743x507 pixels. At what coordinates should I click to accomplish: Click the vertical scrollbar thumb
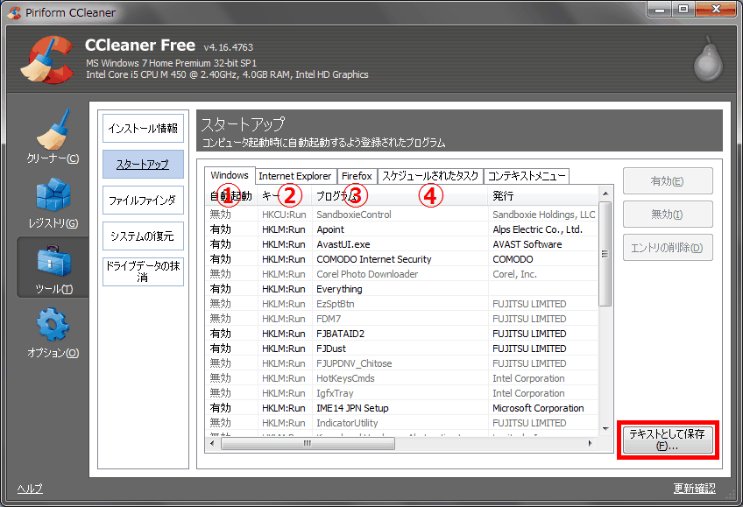(x=605, y=254)
